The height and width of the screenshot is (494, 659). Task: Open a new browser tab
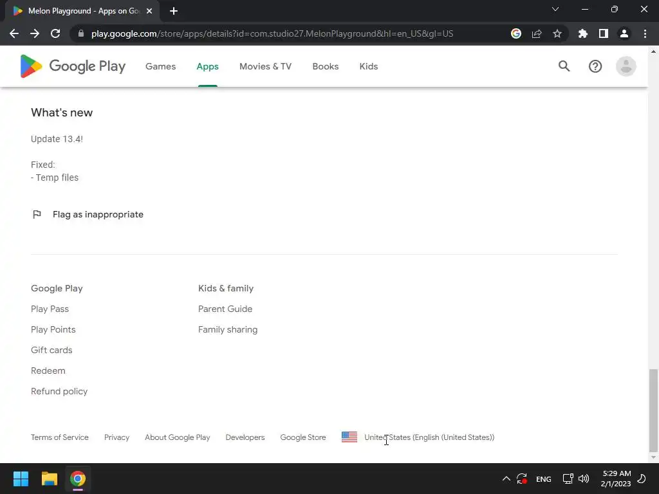click(174, 11)
